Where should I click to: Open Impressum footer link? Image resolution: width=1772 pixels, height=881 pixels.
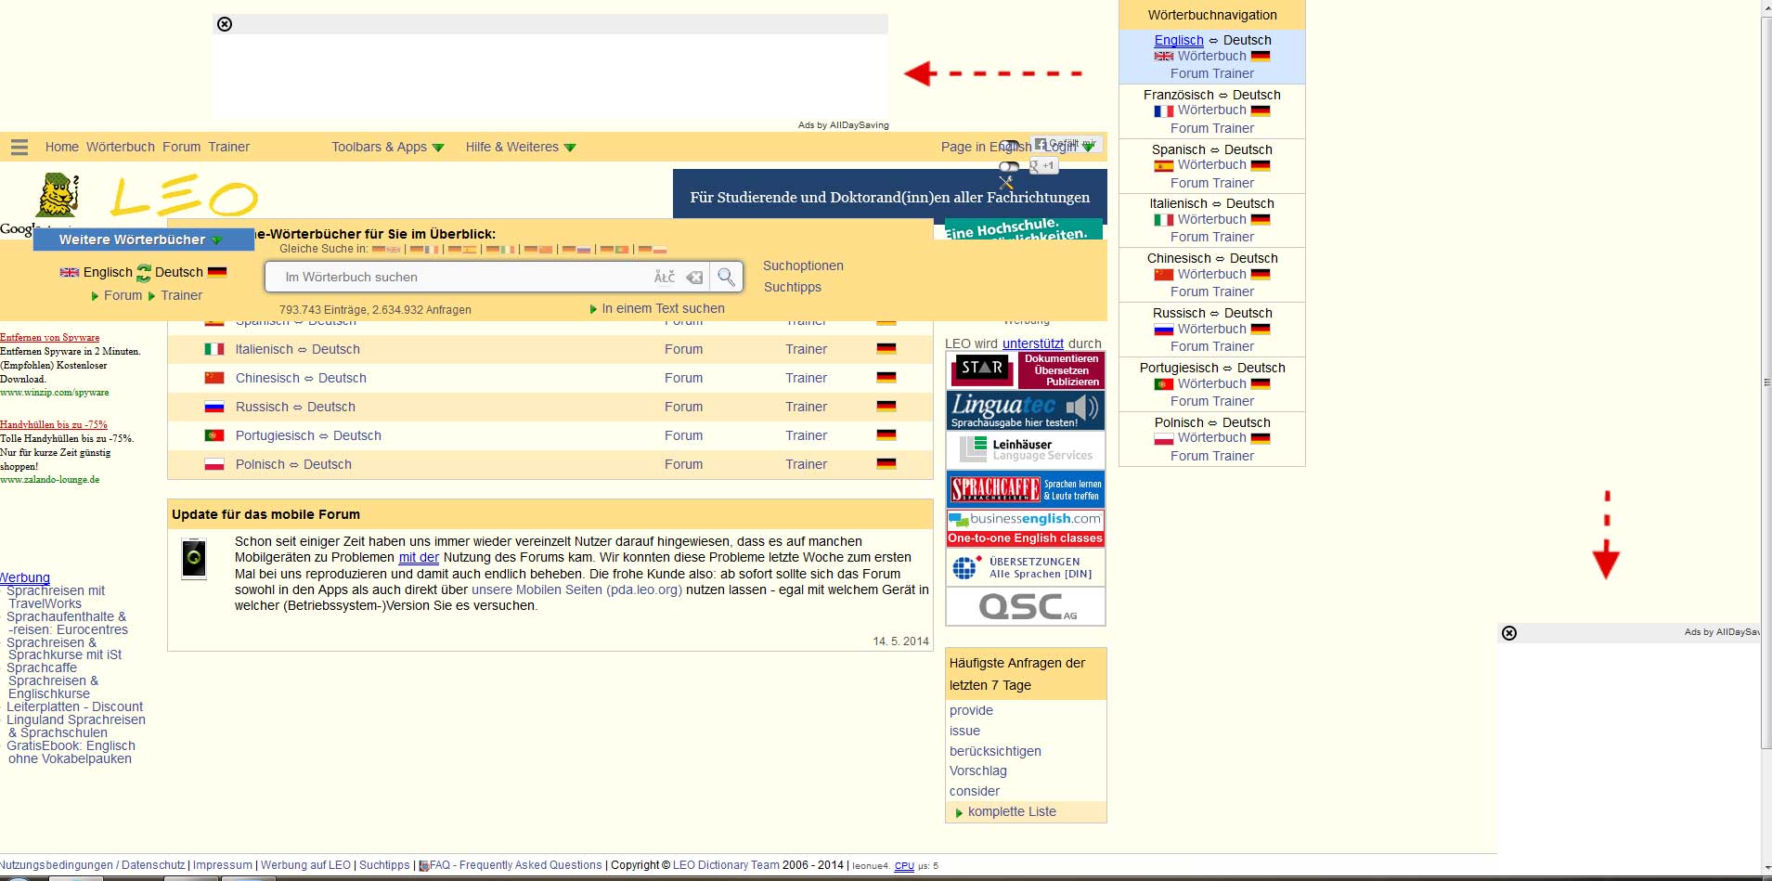click(222, 865)
